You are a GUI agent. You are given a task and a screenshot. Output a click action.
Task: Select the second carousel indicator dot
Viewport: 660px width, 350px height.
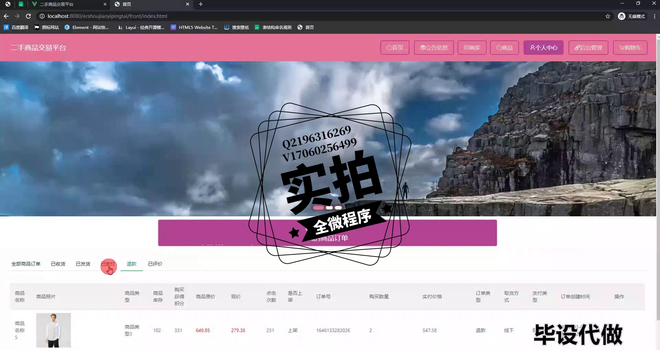click(x=329, y=208)
